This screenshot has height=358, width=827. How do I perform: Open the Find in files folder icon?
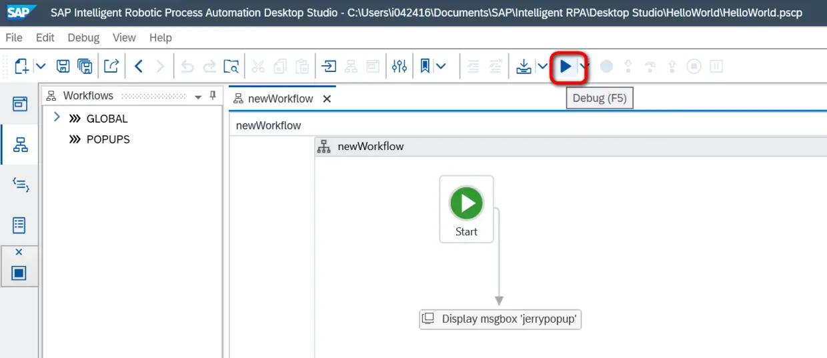click(231, 66)
